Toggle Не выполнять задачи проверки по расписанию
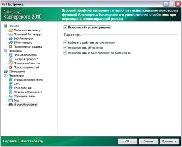182x147 pixels. 65,53
